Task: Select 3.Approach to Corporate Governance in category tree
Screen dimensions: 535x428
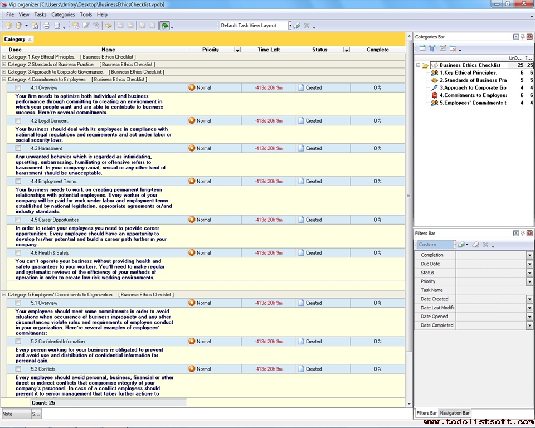Action: (473, 88)
